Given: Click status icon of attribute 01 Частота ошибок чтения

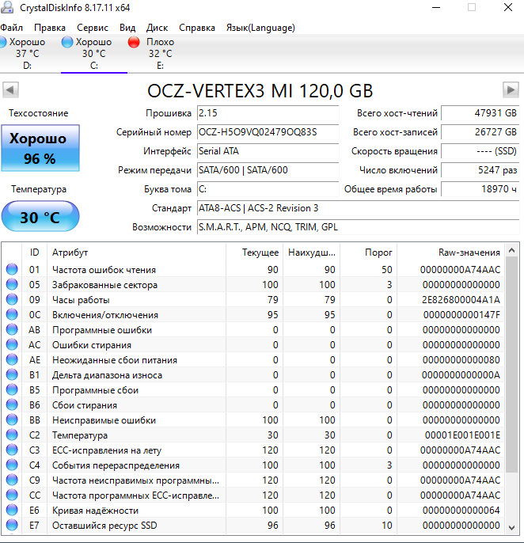Looking at the screenshot, I should (x=12, y=269).
